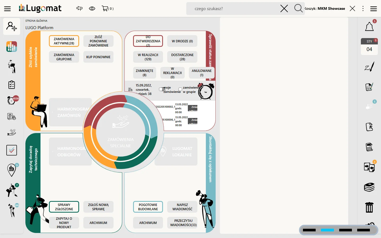Click NAPISZ WIADOMOŚĆ
This screenshot has width=381, height=238.
pyautogui.click(x=182, y=207)
